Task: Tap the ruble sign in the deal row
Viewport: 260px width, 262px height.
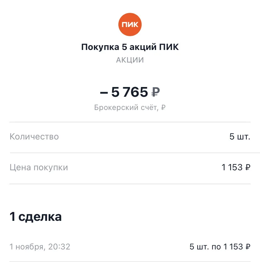Action: click(248, 247)
